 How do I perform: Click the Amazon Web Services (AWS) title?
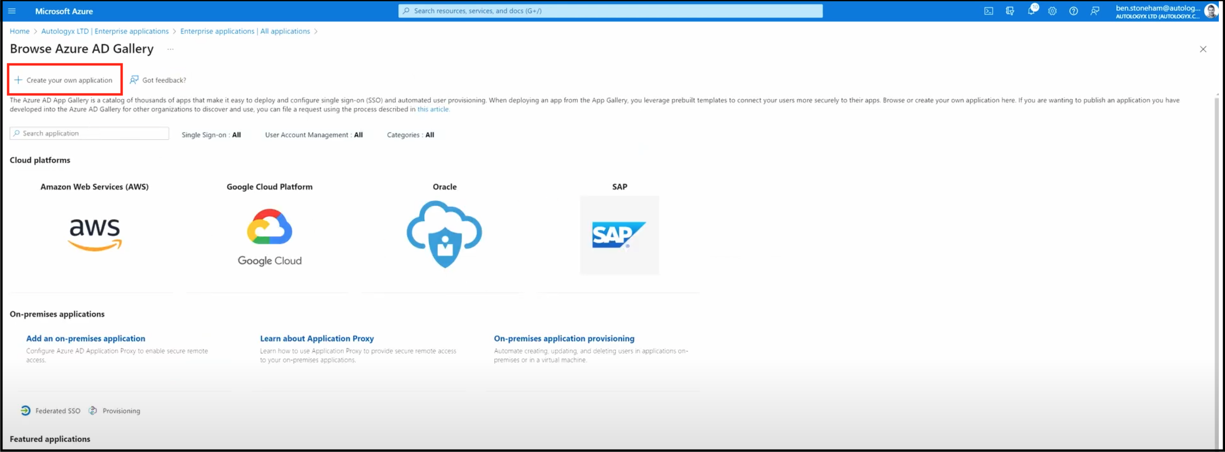click(x=94, y=187)
